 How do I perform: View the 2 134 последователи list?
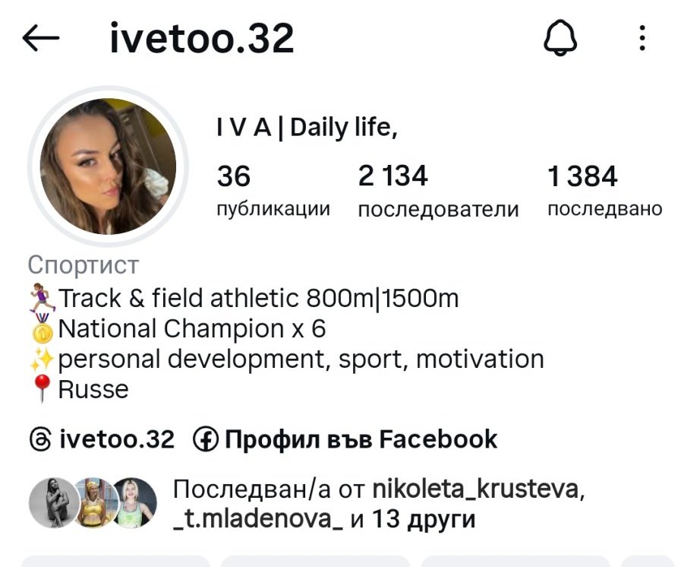(x=438, y=191)
